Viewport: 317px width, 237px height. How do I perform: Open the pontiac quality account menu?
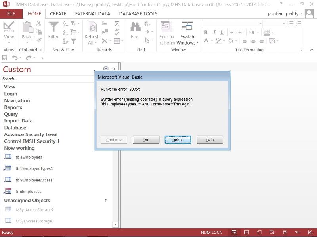click(285, 14)
